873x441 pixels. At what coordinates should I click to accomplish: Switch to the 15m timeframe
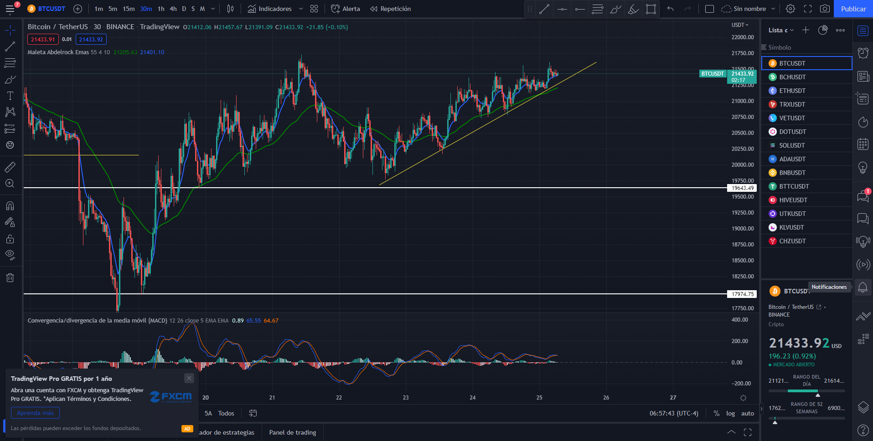pyautogui.click(x=129, y=9)
